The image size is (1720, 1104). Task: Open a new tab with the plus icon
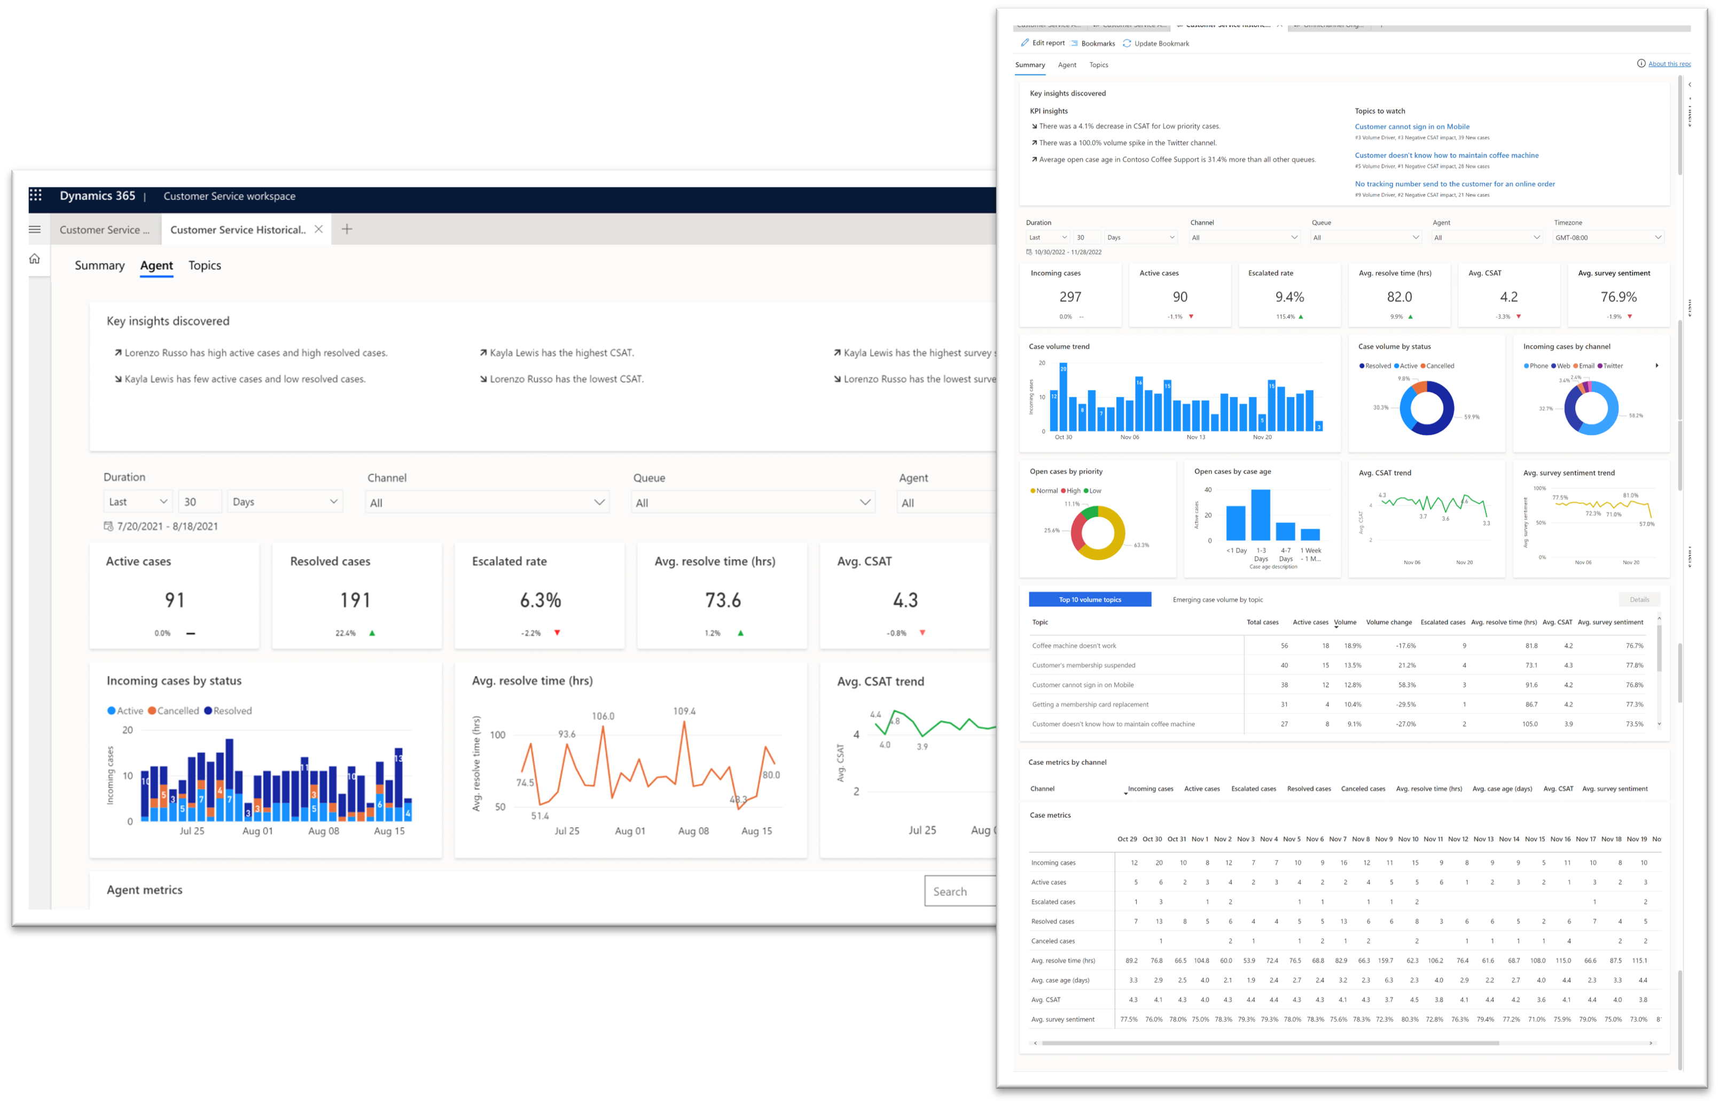[347, 228]
